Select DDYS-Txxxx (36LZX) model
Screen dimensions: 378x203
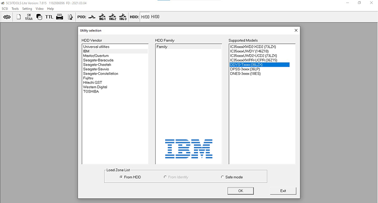[x=260, y=65]
